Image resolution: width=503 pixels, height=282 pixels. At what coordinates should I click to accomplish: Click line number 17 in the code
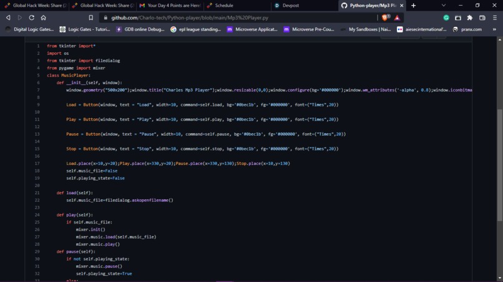(37, 163)
